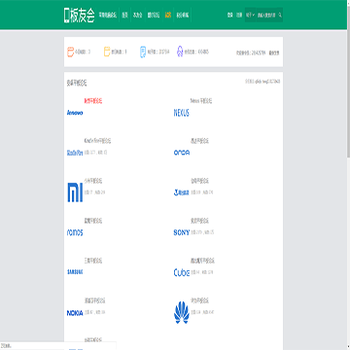Open the red Lenovo tablet forum link
Image resolution: width=350 pixels, height=350 pixels.
pyautogui.click(x=93, y=101)
